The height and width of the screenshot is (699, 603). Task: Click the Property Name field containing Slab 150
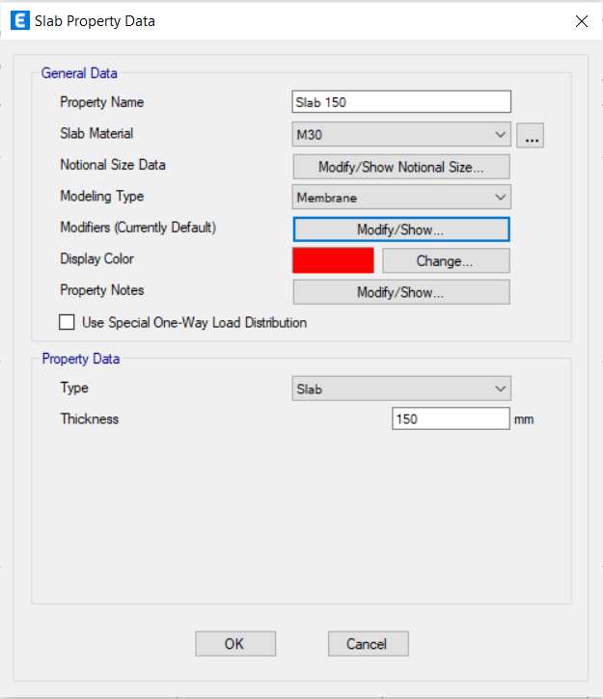click(401, 102)
